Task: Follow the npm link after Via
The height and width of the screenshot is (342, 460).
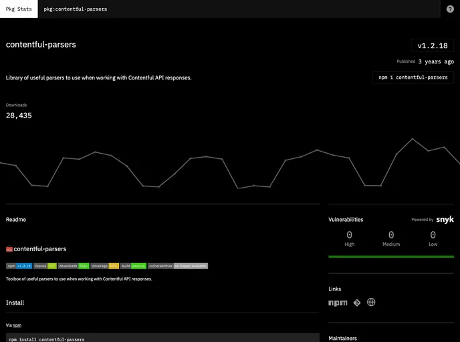Action: [x=17, y=325]
